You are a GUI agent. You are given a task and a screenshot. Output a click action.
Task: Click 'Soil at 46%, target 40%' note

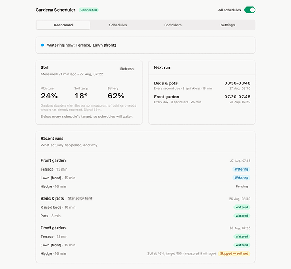point(181,253)
